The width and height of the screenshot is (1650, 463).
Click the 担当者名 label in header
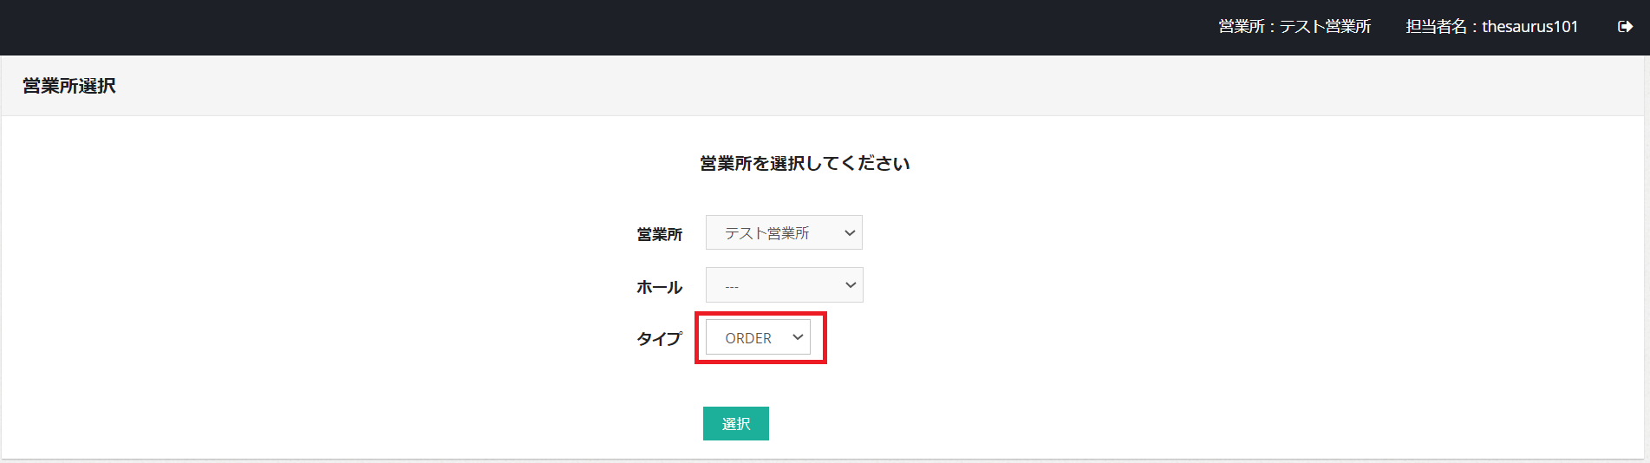(1436, 27)
